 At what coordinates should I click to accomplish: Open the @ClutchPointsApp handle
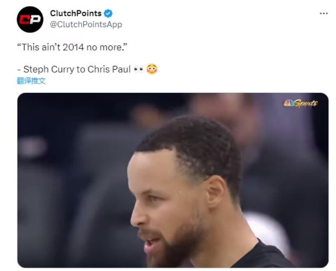tap(86, 24)
